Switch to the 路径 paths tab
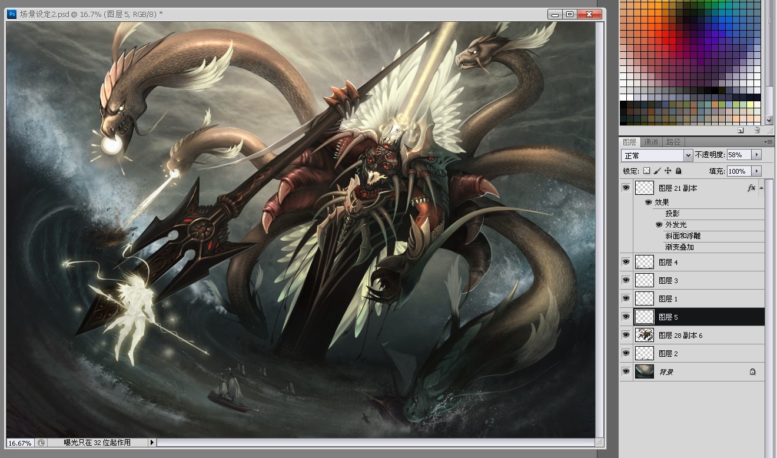 tap(673, 142)
